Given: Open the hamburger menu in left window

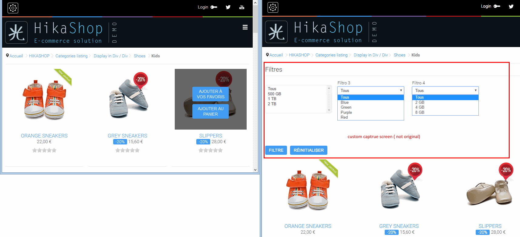Looking at the screenshot, I should coord(245,27).
